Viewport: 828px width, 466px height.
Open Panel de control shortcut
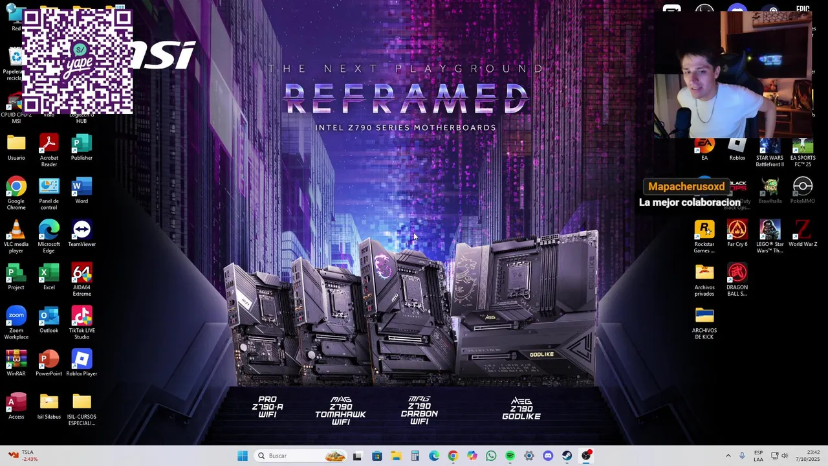pos(49,194)
